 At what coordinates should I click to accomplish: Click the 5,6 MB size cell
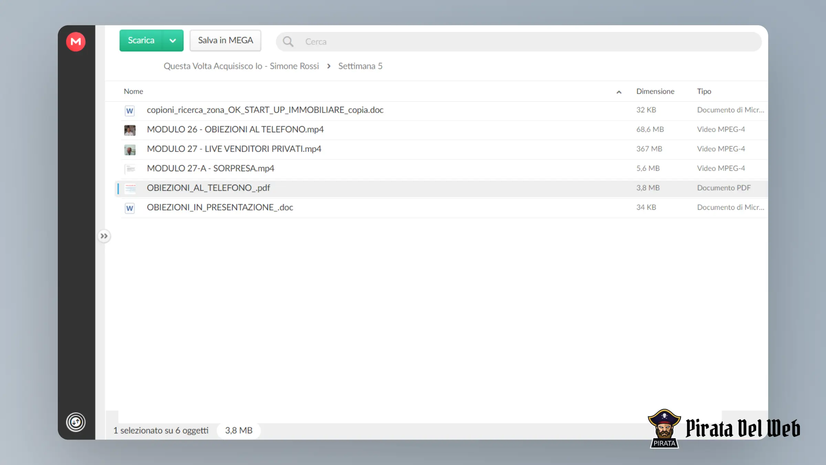click(x=648, y=168)
